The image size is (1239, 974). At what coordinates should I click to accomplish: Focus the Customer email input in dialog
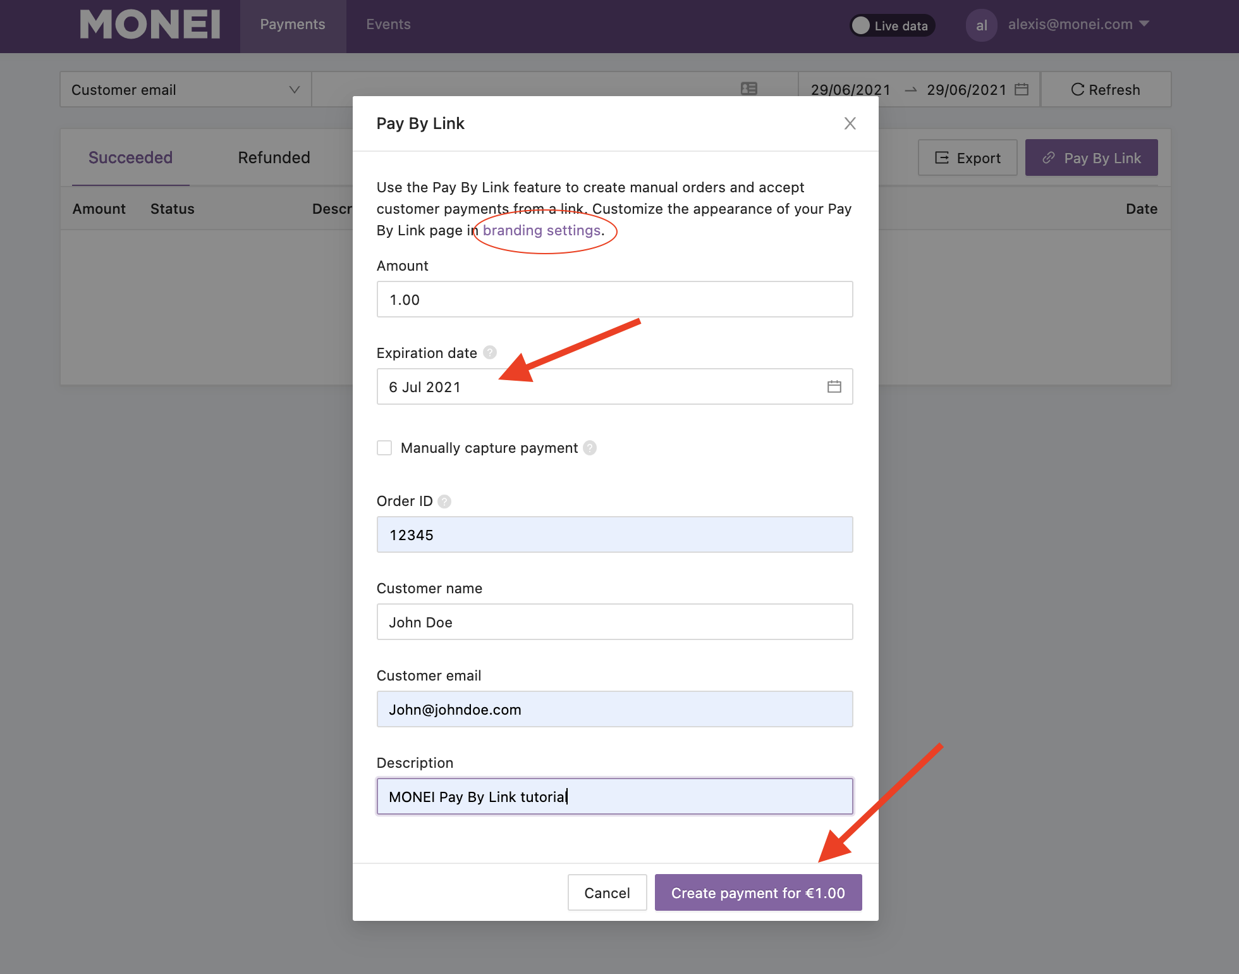[614, 709]
